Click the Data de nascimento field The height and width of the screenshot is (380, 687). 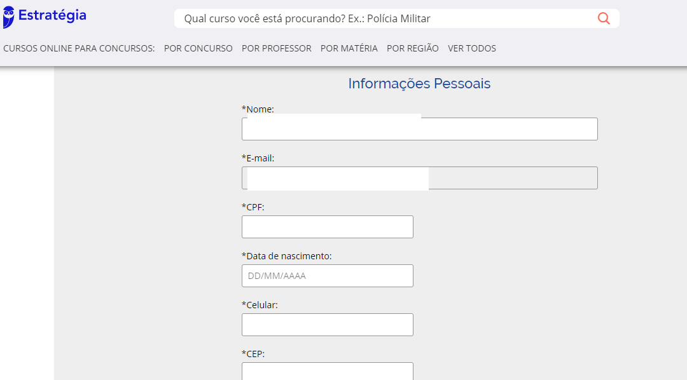[x=328, y=276]
